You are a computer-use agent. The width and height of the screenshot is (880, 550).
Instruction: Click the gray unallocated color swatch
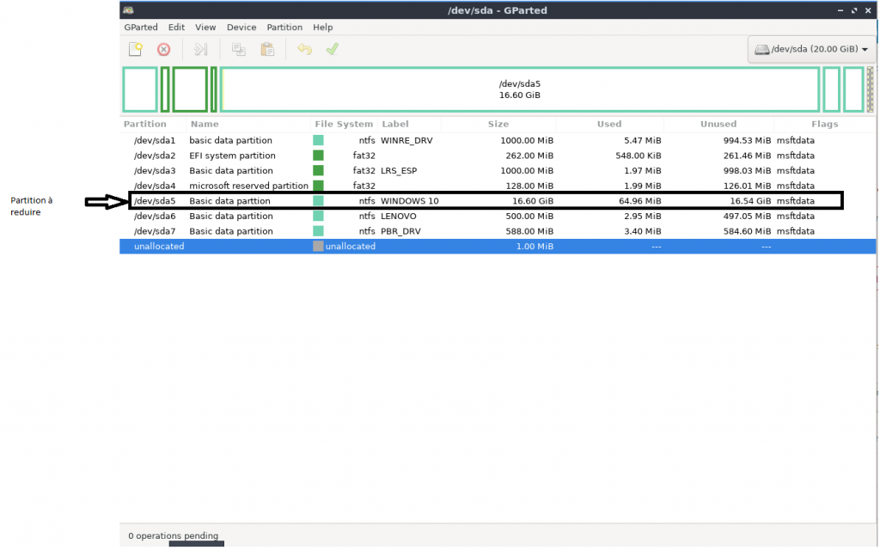[318, 247]
